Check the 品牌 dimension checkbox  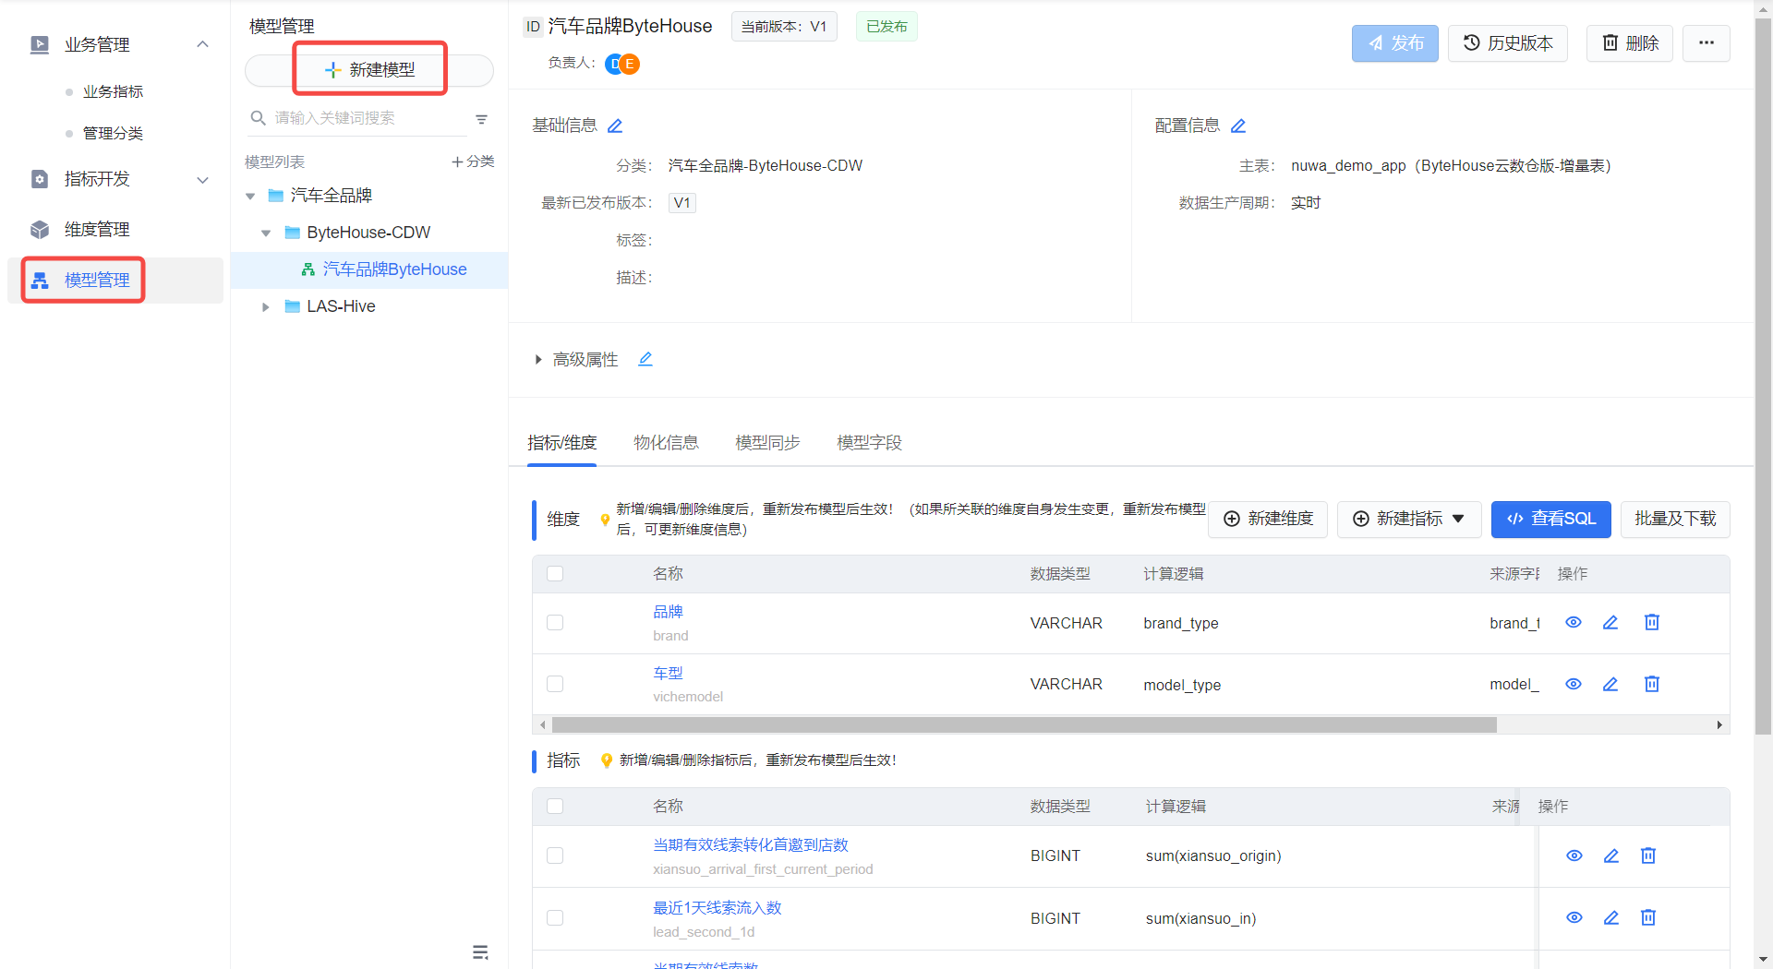point(555,623)
